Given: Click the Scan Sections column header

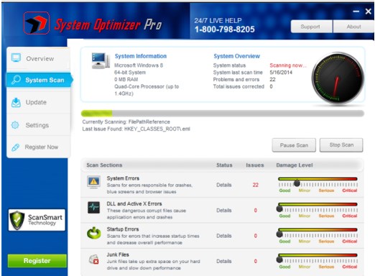Looking at the screenshot, I should coord(104,165).
